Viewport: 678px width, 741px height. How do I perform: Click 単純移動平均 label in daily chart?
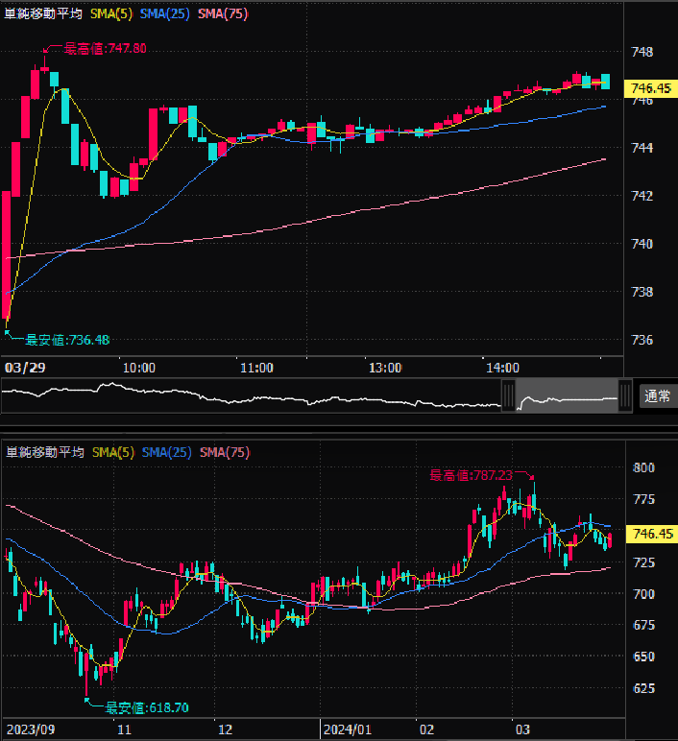point(45,452)
